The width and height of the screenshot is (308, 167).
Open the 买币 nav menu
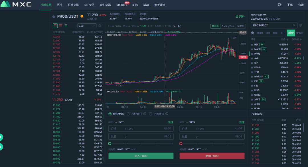pyautogui.click(x=60, y=5)
